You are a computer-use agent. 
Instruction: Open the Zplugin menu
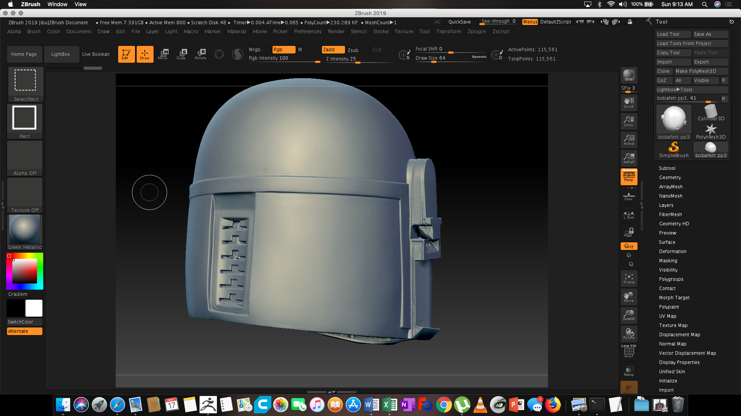coord(477,32)
